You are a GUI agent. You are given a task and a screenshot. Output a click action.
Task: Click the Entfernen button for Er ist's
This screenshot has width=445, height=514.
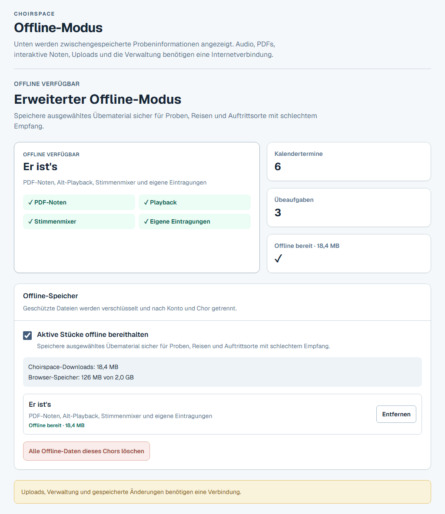point(396,414)
